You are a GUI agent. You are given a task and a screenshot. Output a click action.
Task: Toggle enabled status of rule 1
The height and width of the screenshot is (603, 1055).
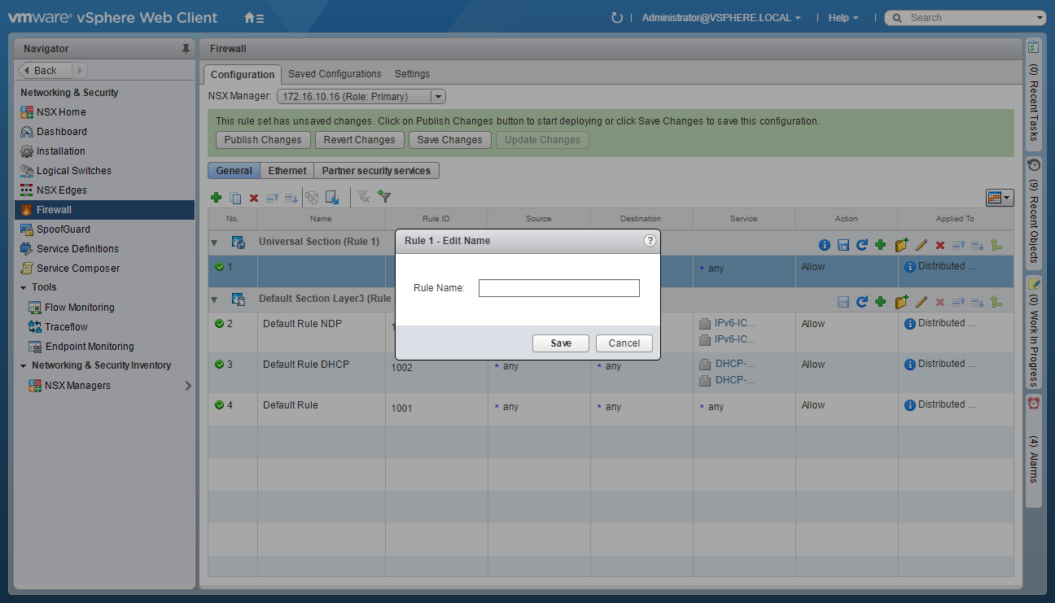pos(219,267)
